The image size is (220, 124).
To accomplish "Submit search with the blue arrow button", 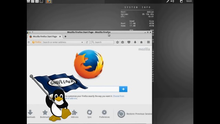I will point(123,89).
